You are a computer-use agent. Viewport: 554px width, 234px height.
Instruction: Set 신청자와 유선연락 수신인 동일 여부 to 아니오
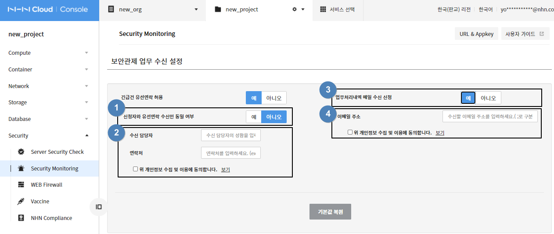pyautogui.click(x=274, y=117)
